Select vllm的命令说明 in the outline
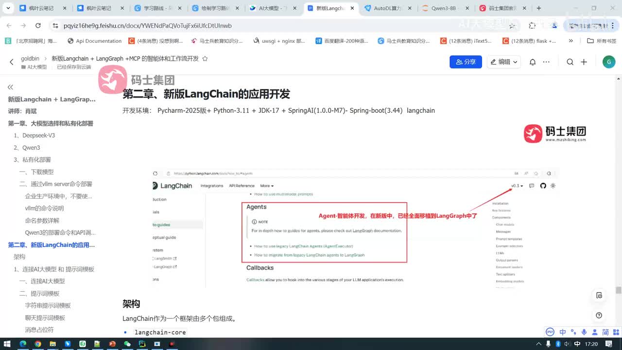Screen dimensions: 622x350 coord(45,208)
